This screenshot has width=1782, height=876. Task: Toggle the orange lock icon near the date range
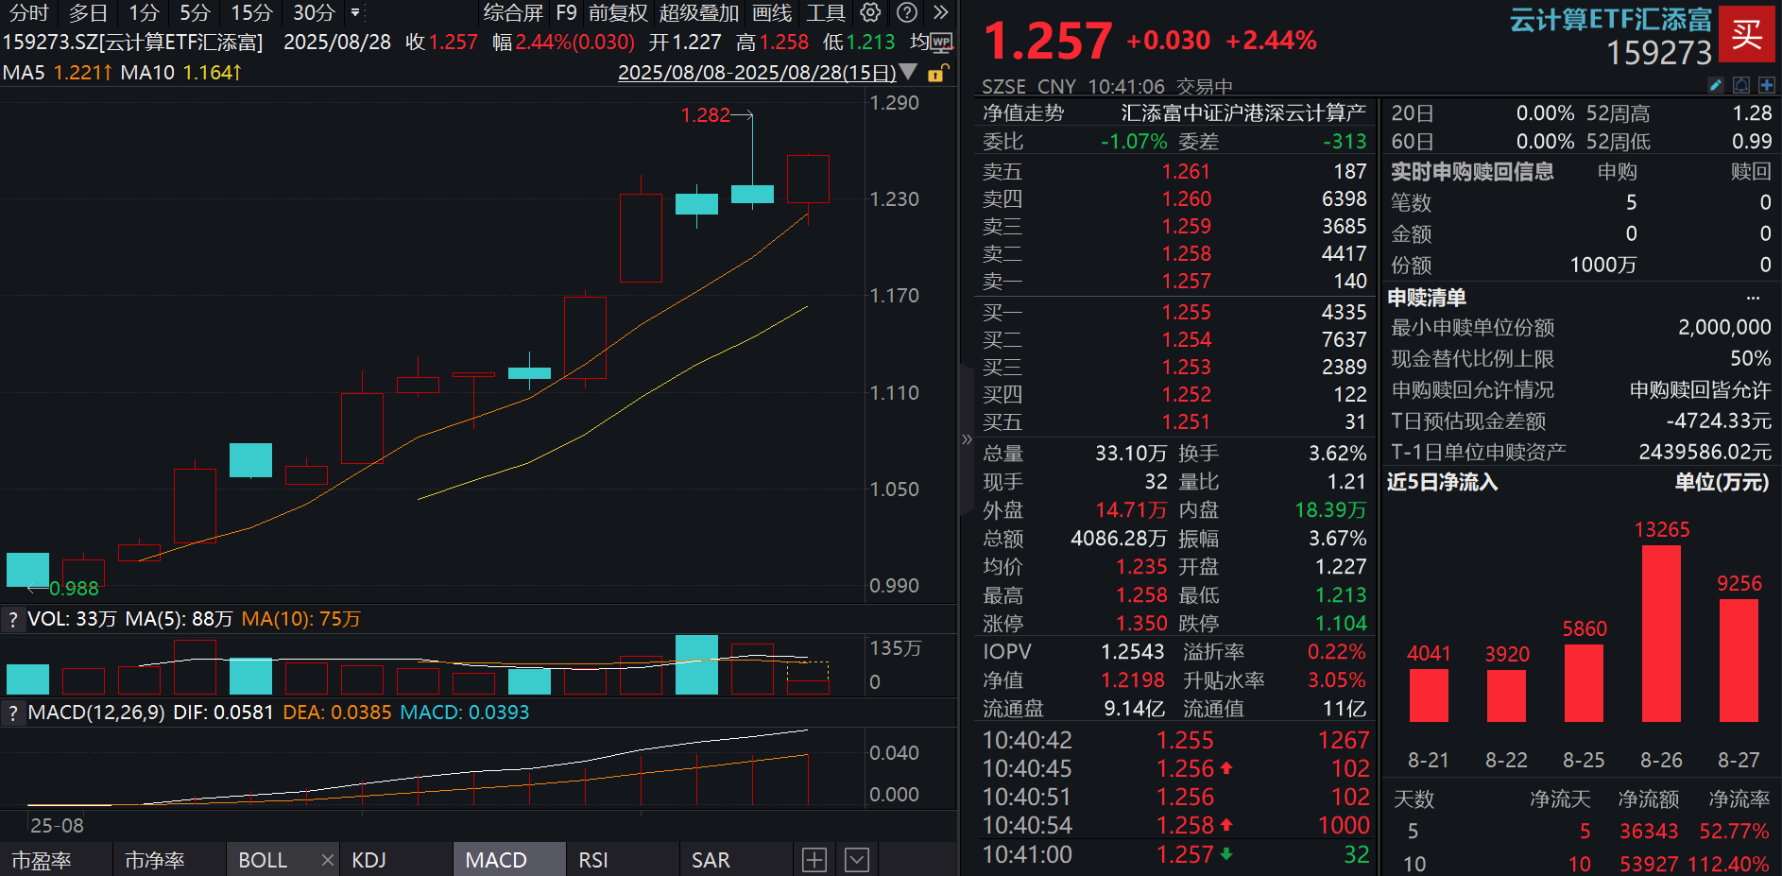934,72
